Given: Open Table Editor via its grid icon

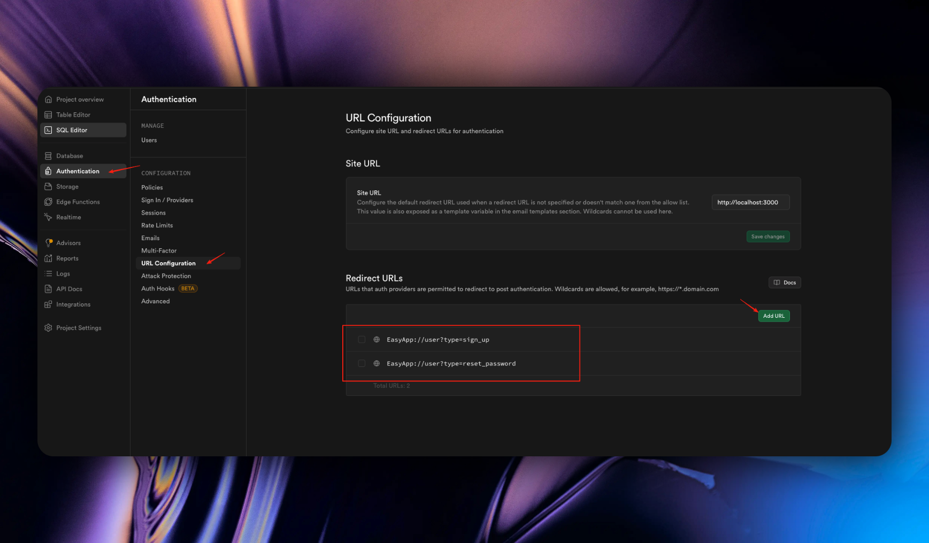Looking at the screenshot, I should click(48, 115).
